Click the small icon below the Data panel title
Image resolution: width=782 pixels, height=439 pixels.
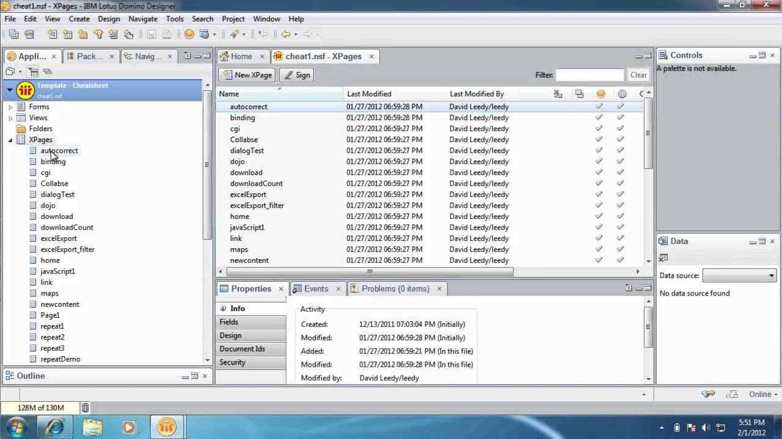[x=664, y=258]
